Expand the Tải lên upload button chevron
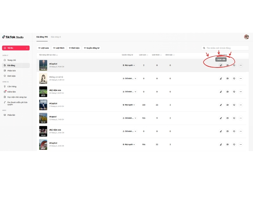Screen dimensions: 253x205 click(x=27, y=48)
